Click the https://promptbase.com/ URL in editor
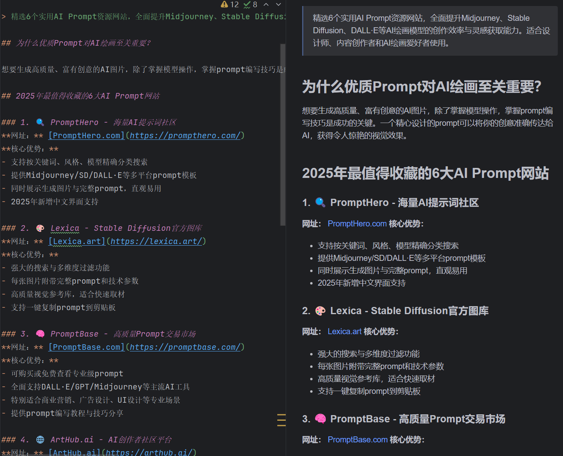563x456 pixels. pyautogui.click(x=185, y=347)
